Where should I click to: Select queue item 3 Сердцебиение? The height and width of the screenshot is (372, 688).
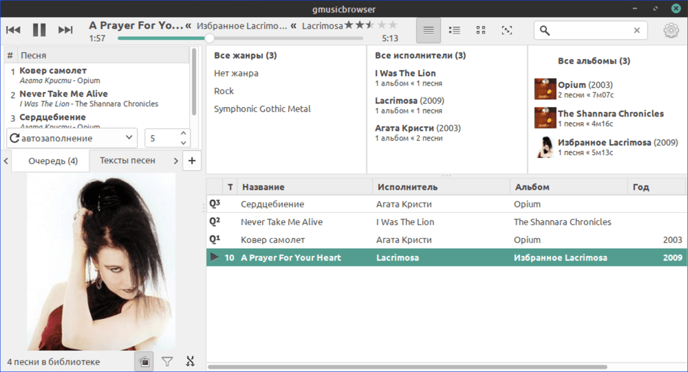(97, 121)
